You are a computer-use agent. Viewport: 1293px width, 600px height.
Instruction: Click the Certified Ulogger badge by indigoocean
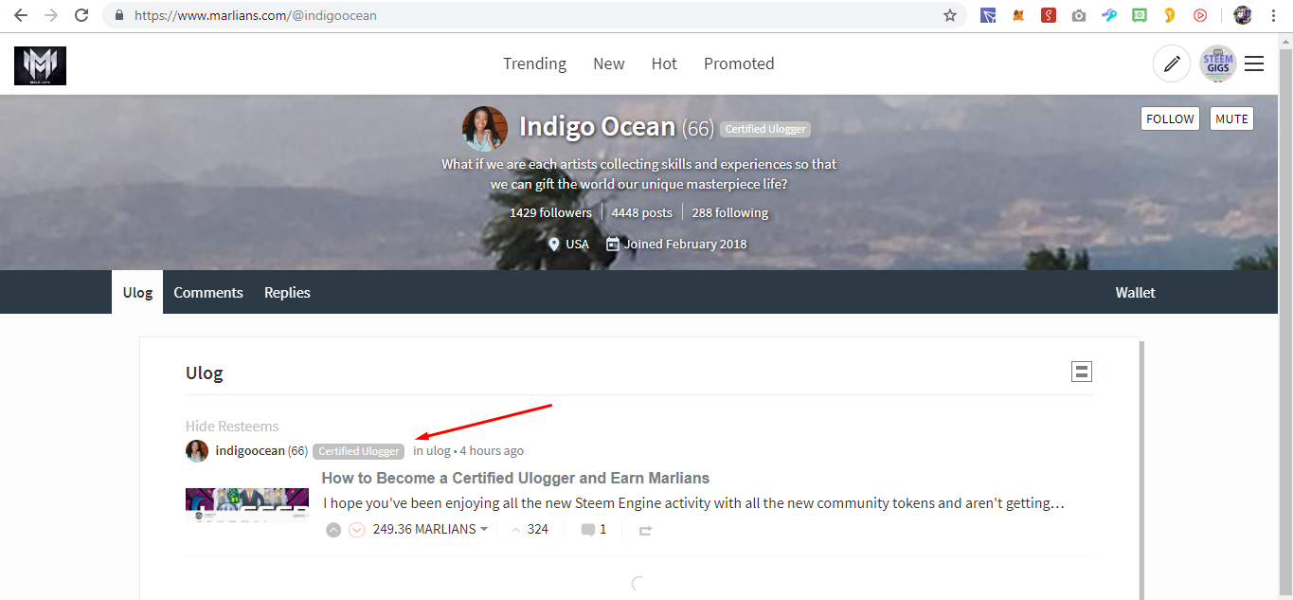(x=359, y=451)
